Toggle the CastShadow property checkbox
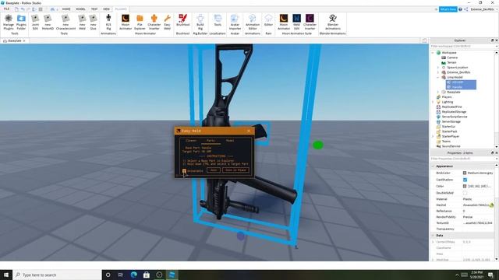The height and width of the screenshot is (280, 499). coord(465,180)
